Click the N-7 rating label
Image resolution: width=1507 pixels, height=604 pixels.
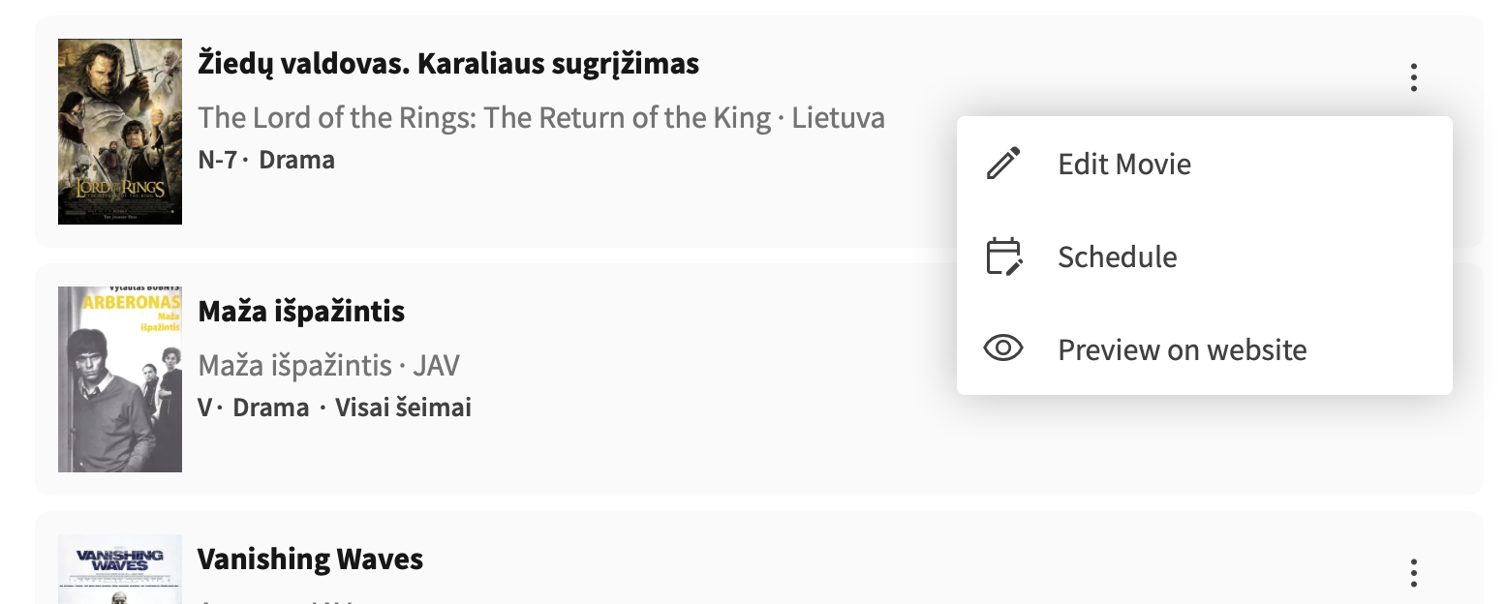pyautogui.click(x=217, y=160)
